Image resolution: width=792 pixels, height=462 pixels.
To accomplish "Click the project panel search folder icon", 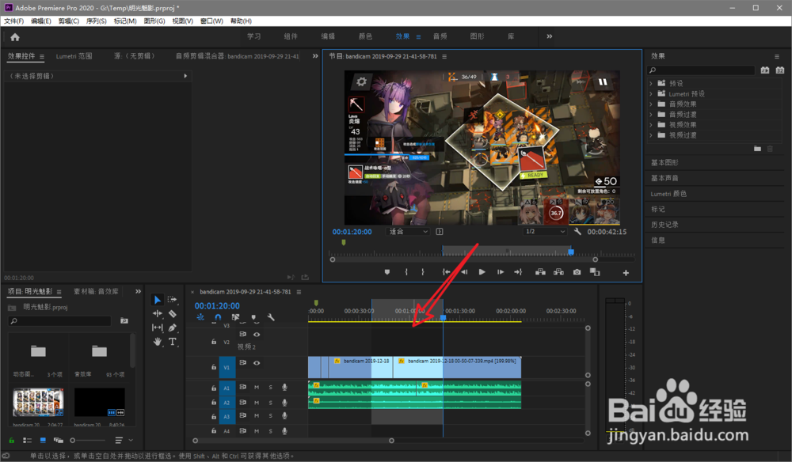I will pos(124,320).
